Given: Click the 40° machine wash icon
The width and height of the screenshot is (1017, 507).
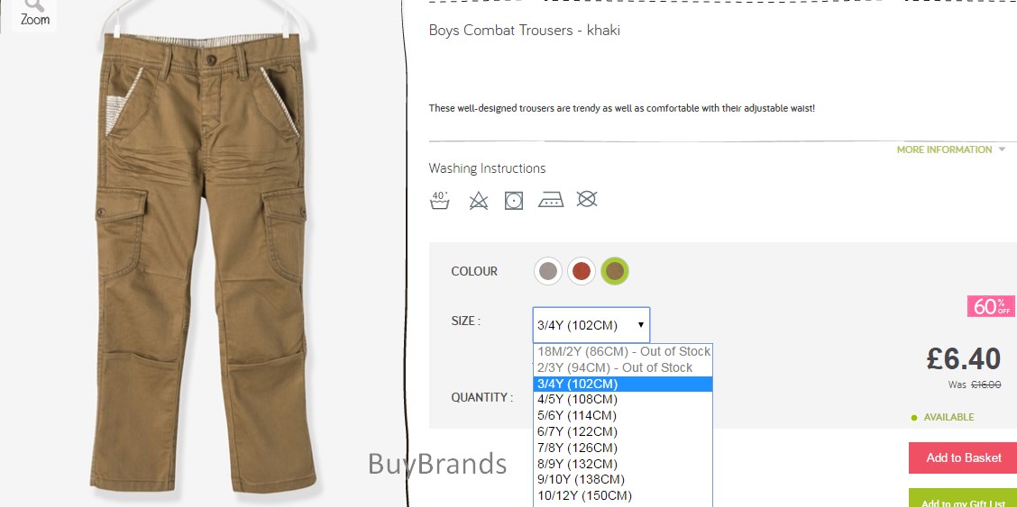Looking at the screenshot, I should (x=440, y=200).
